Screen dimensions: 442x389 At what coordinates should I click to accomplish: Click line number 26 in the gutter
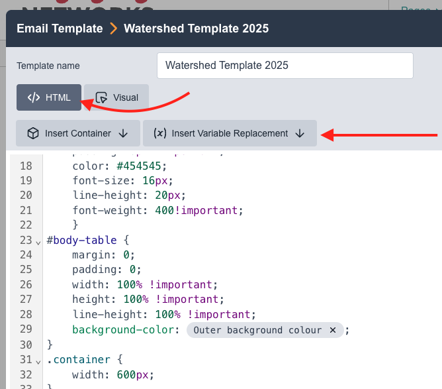tap(26, 284)
